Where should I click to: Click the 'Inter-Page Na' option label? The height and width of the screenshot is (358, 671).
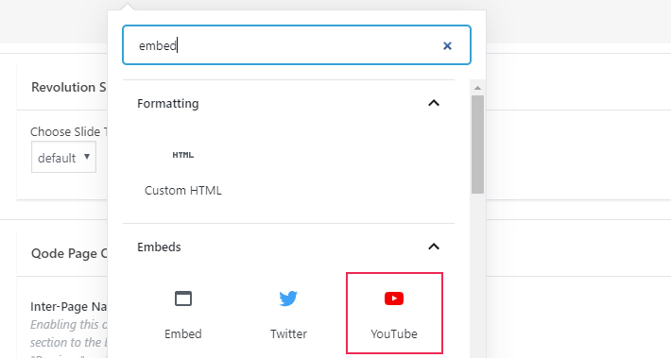[68, 307]
